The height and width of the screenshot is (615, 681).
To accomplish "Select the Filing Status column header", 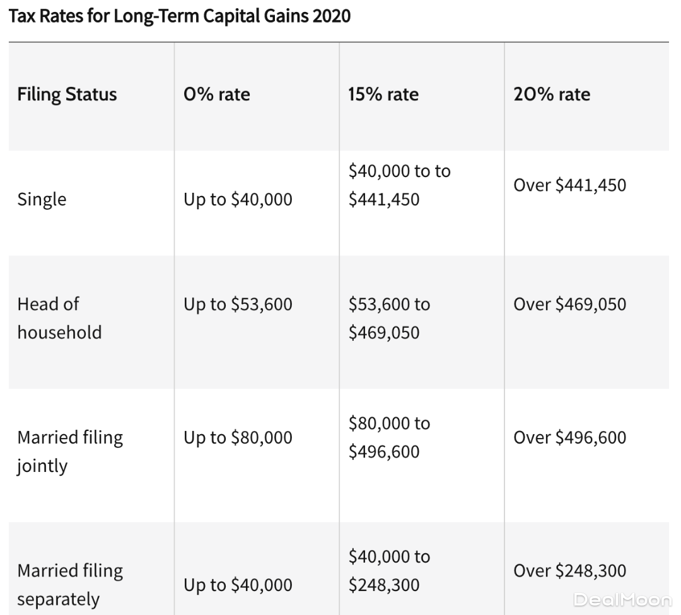I will click(x=67, y=95).
